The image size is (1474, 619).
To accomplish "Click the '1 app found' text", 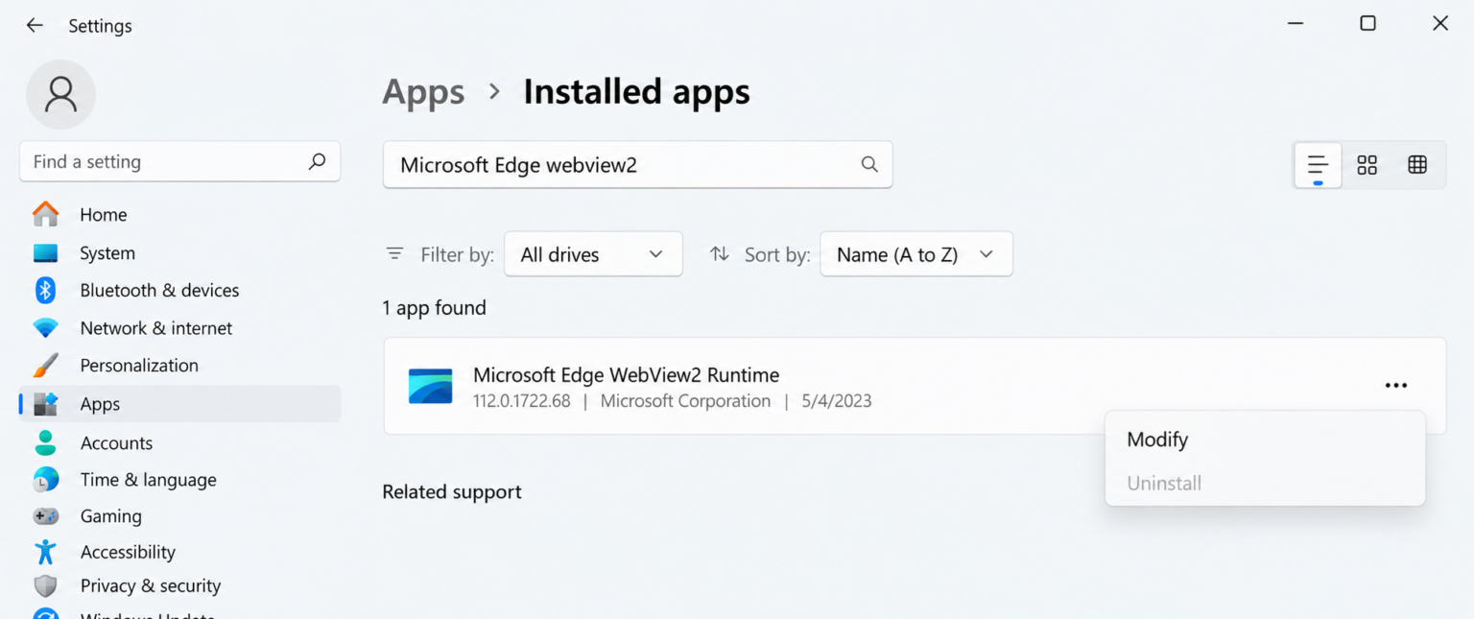I will click(x=434, y=308).
